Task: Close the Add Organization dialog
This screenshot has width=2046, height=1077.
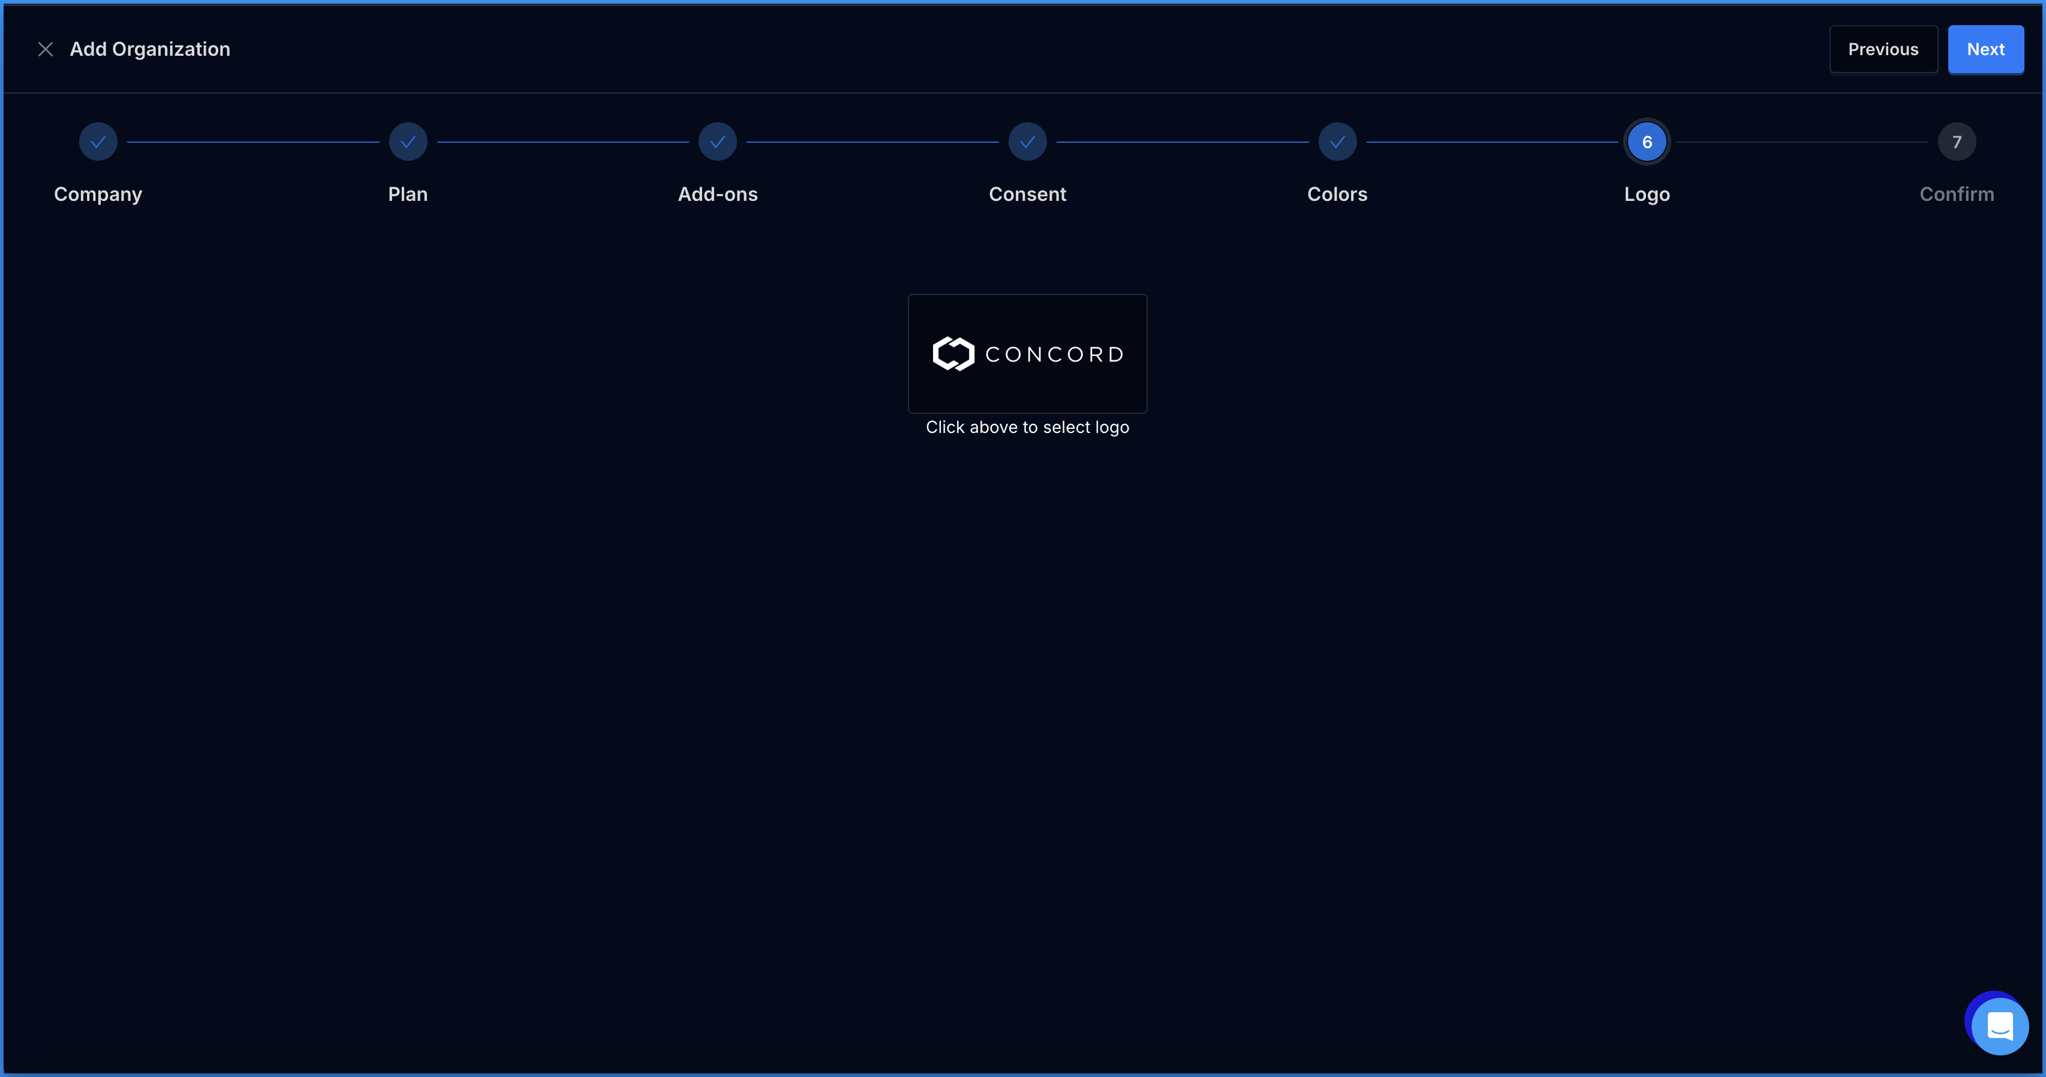Action: [45, 49]
